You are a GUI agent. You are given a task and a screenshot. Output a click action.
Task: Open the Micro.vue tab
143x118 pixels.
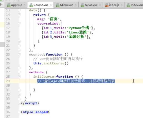click(67, 5)
